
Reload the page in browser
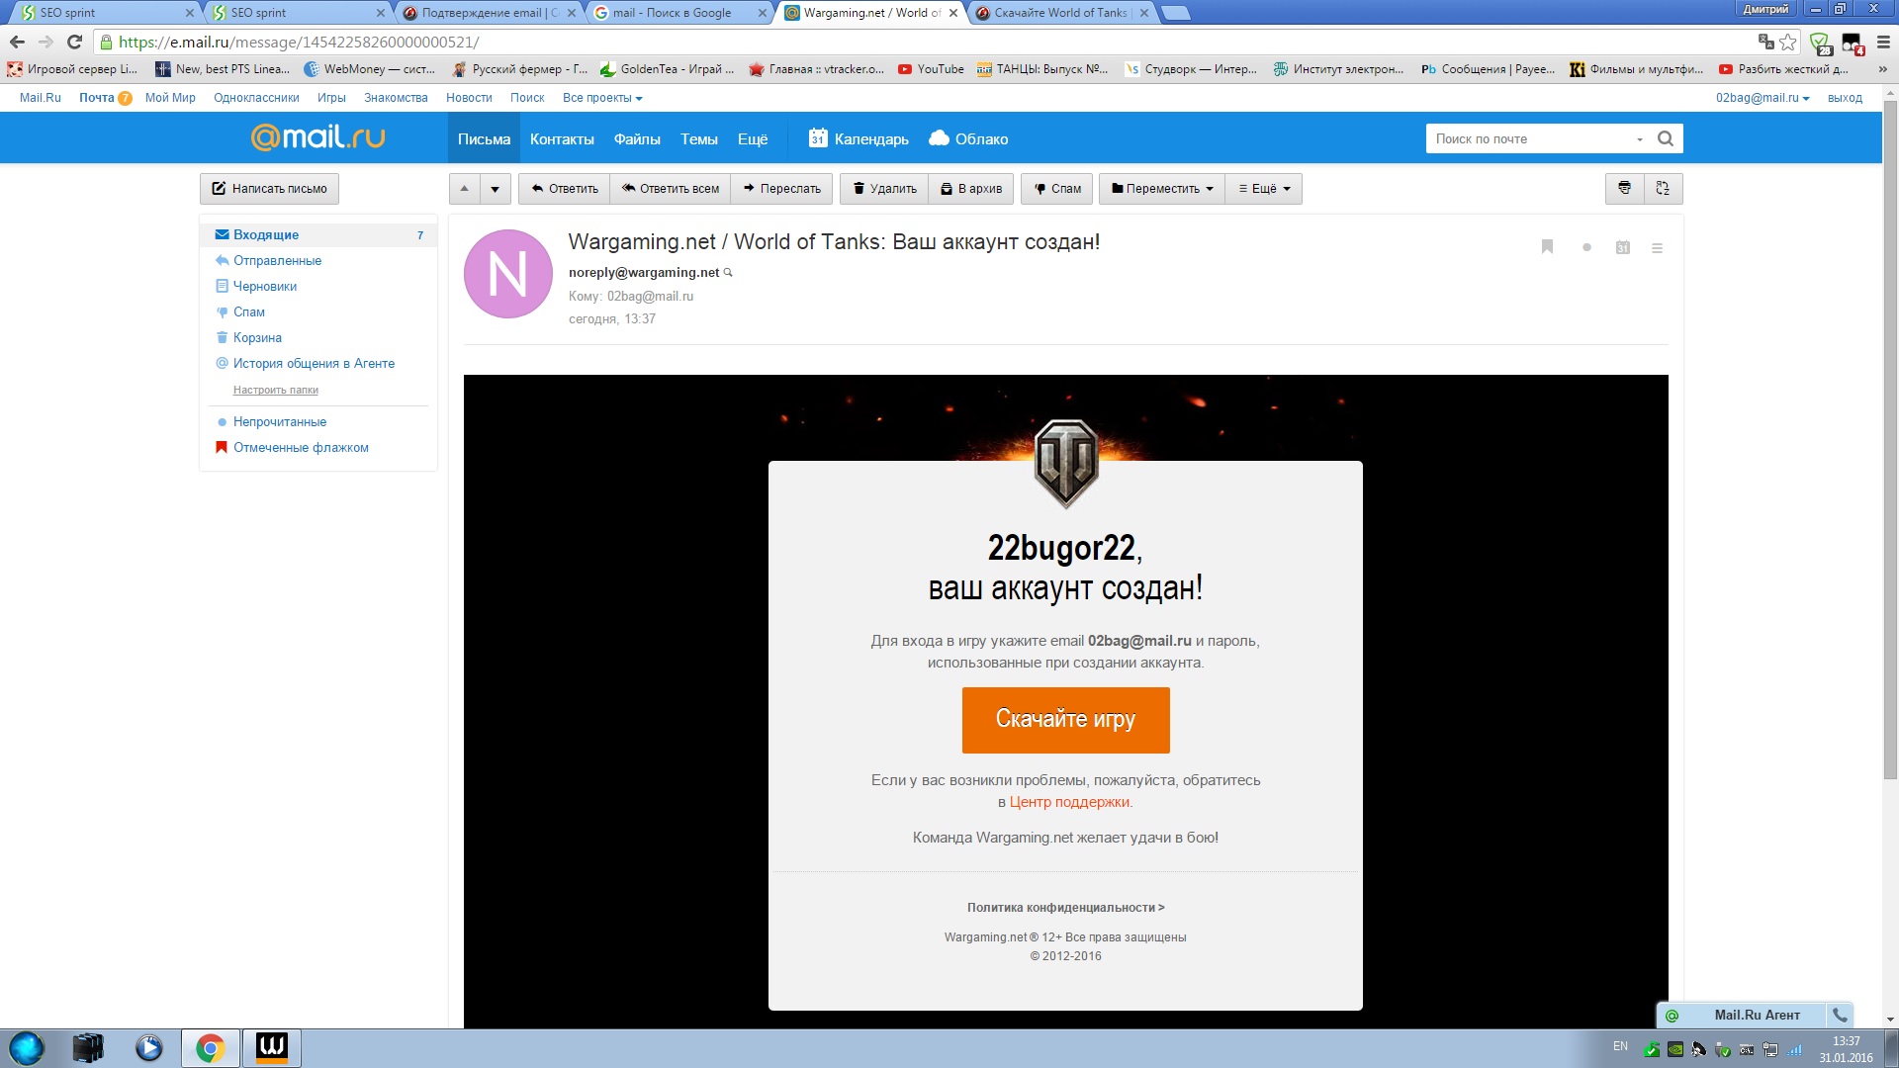(74, 42)
